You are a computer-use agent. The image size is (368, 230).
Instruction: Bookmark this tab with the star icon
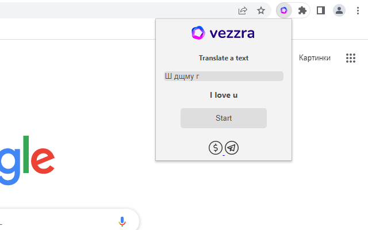click(261, 10)
